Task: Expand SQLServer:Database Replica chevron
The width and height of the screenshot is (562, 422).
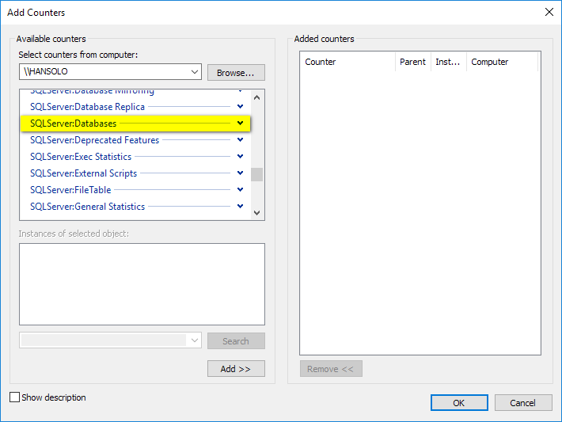Action: coord(240,107)
